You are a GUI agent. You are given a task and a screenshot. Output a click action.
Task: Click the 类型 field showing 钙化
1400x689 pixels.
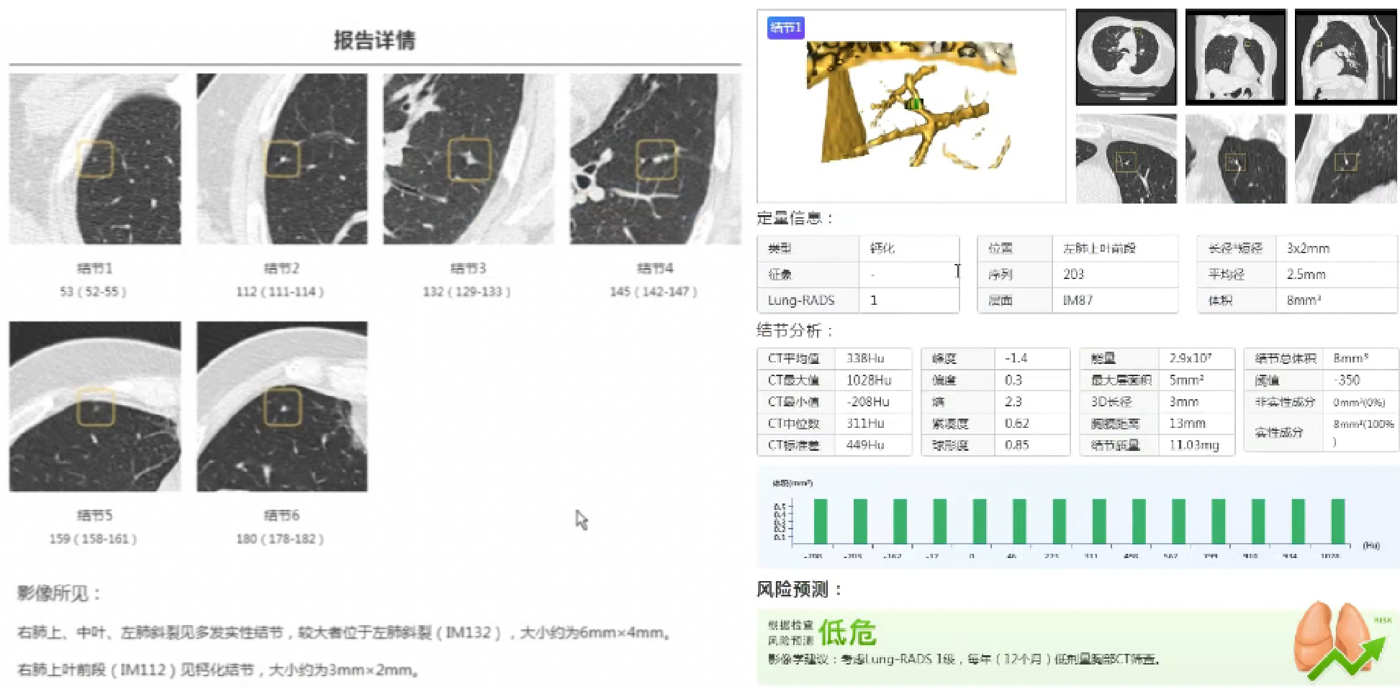908,248
